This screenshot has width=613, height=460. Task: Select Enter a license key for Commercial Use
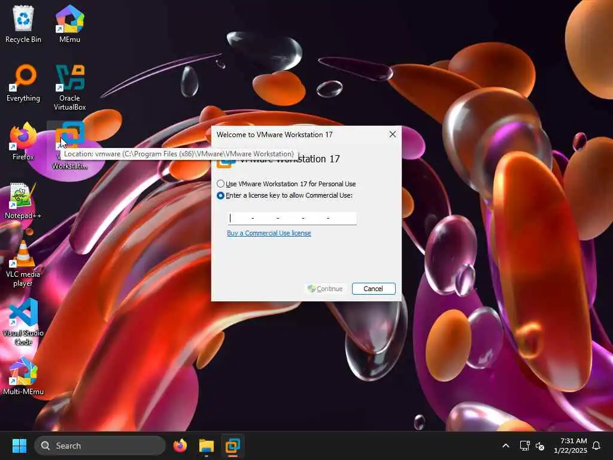(x=284, y=195)
